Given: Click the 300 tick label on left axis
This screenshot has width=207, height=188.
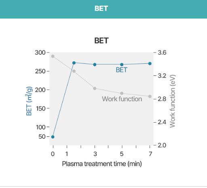Looking at the screenshot, I should click(x=40, y=52).
